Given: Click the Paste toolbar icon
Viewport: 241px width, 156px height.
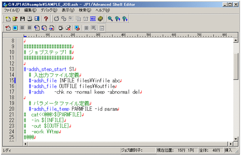Looking at the screenshot, I should click(85, 19).
